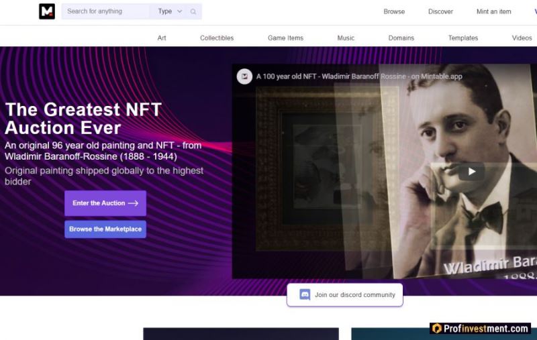The width and height of the screenshot is (537, 340).
Task: Click the magnifier search icon
Action: [x=193, y=11]
